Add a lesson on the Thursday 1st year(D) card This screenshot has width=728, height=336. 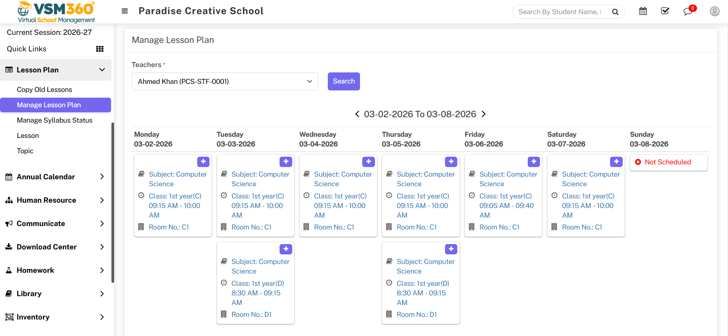(x=451, y=249)
